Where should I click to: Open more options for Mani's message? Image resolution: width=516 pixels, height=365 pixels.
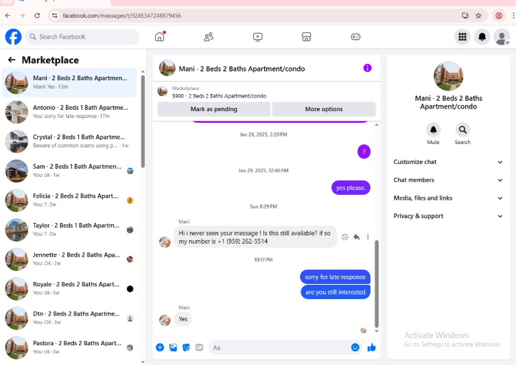(368, 237)
